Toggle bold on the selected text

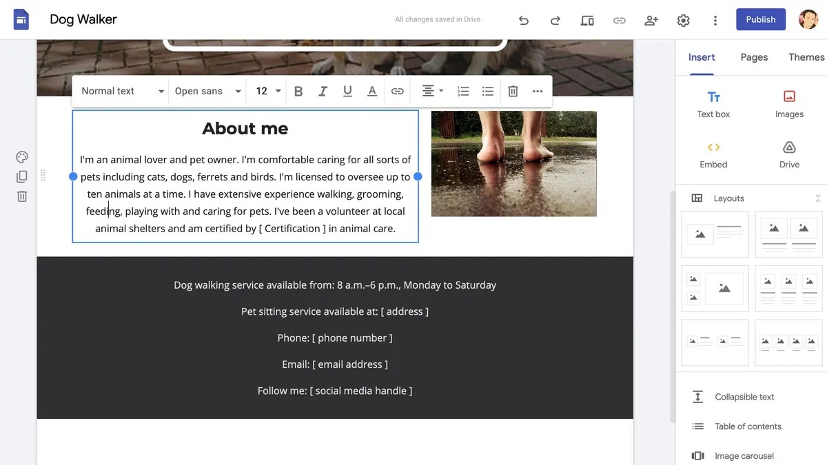coord(298,90)
